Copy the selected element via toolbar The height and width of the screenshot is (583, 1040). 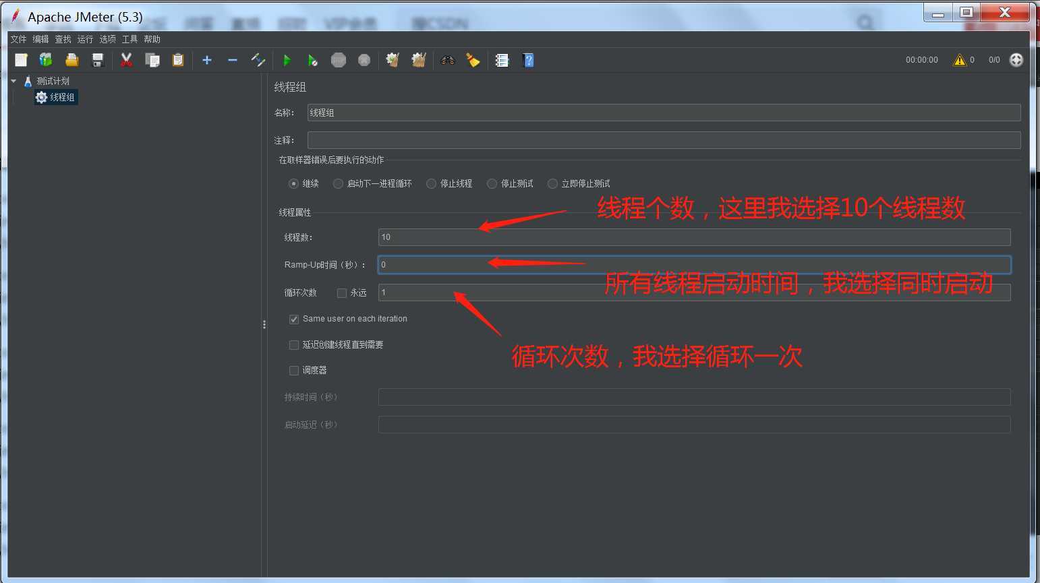[152, 60]
